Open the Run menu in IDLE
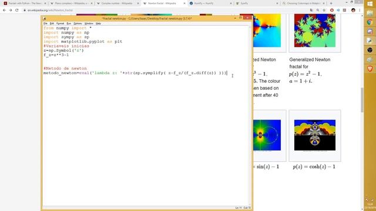Viewport: 376px width, 211px height. (x=69, y=23)
